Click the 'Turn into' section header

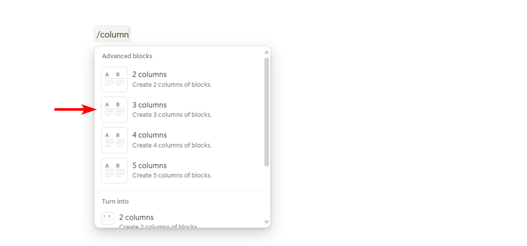(115, 201)
